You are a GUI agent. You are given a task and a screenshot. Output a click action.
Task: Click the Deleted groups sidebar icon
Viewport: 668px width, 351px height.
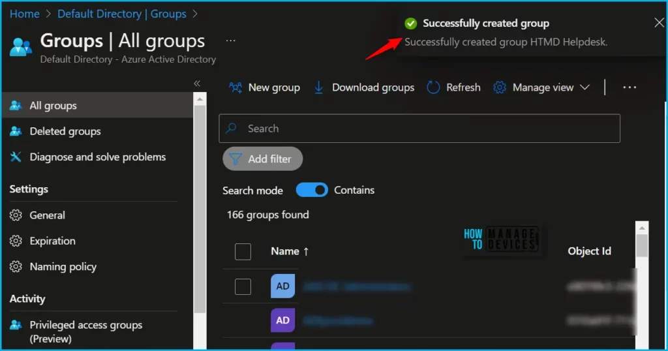pos(16,131)
